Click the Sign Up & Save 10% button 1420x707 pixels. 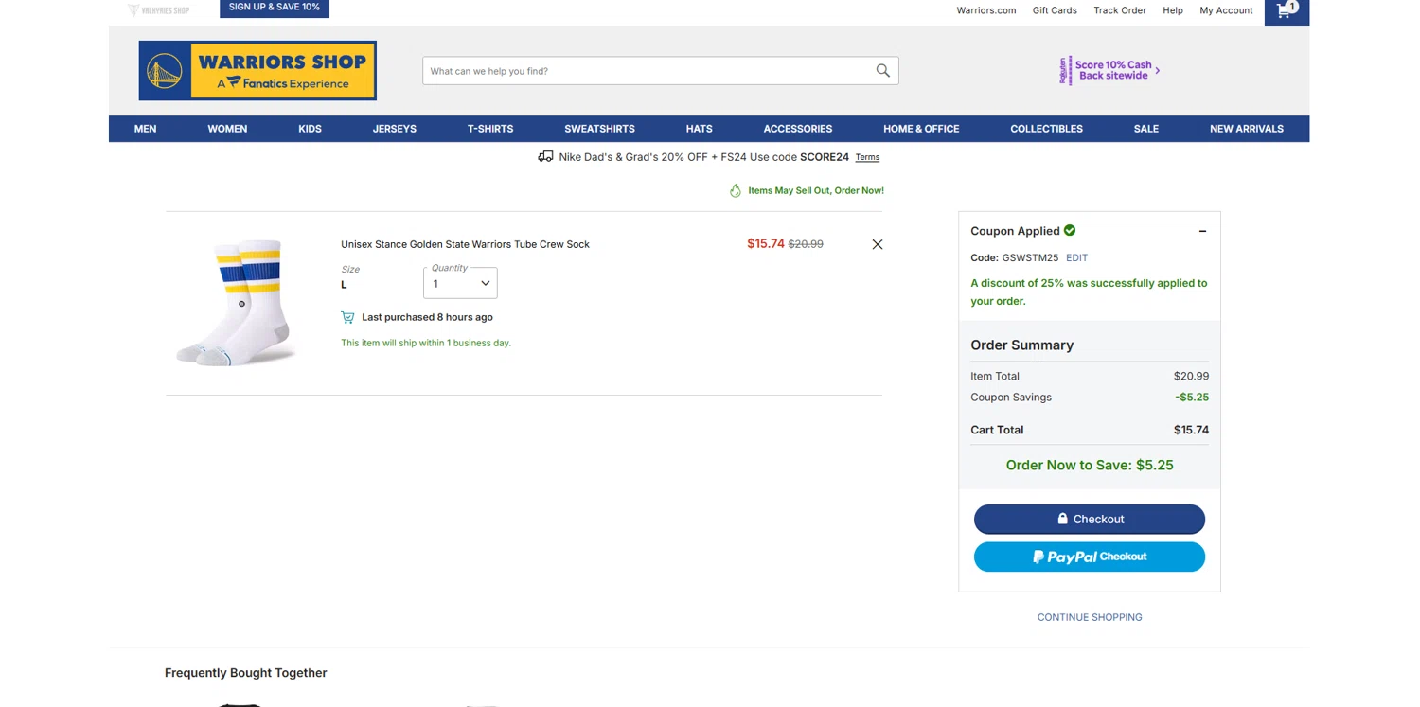tap(275, 8)
